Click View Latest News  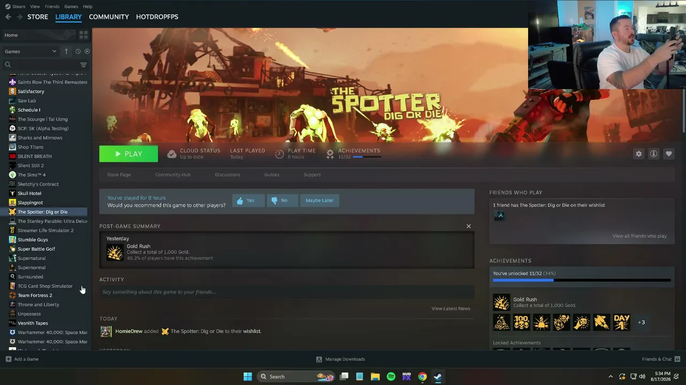(451, 309)
